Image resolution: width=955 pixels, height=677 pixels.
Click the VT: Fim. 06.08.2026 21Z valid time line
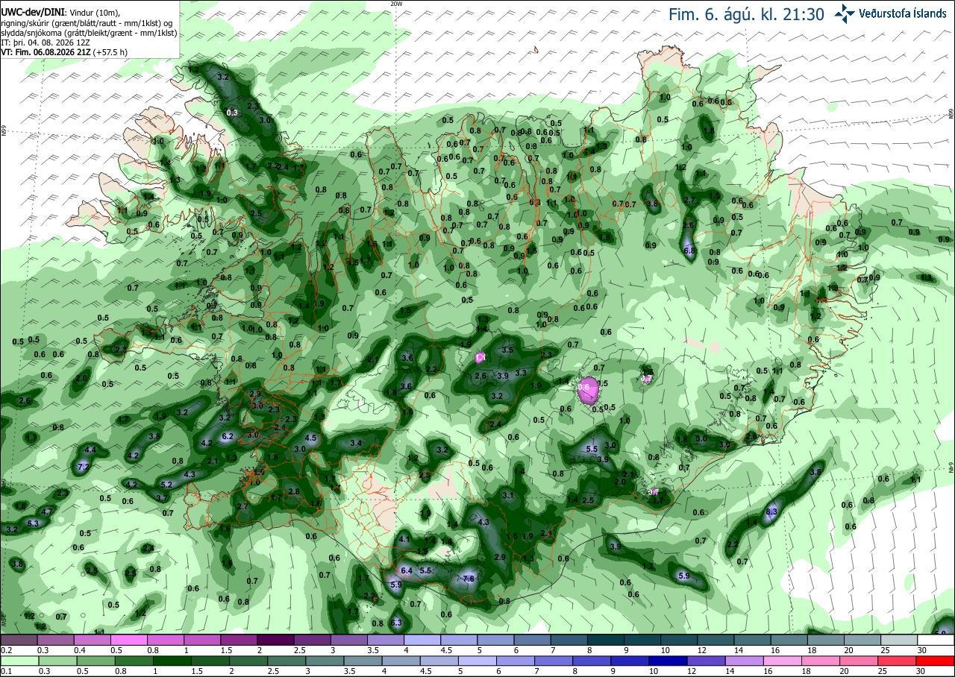click(64, 52)
